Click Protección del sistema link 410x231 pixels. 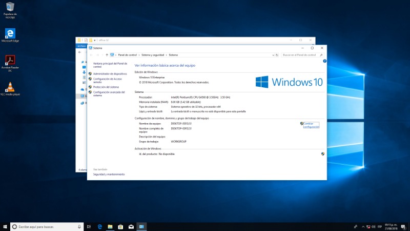click(106, 87)
